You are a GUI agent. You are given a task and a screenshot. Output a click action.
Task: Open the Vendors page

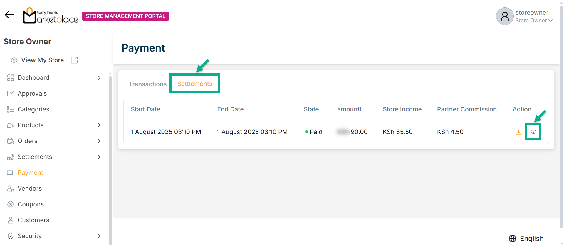click(x=29, y=189)
